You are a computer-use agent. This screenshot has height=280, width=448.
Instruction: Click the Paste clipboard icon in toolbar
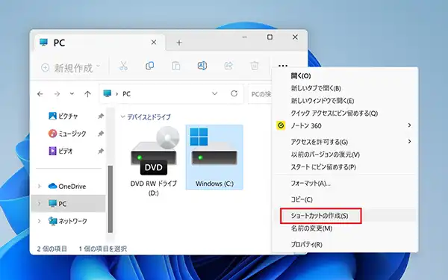click(176, 66)
